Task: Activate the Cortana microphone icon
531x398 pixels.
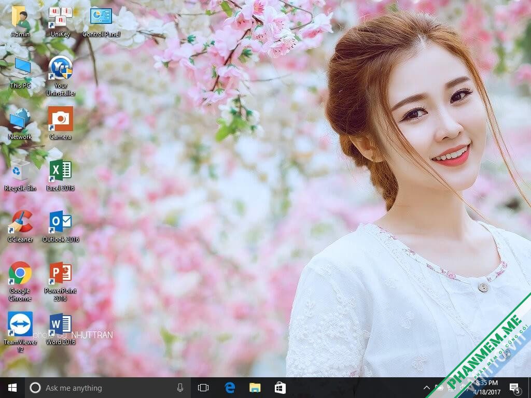Action: 180,388
